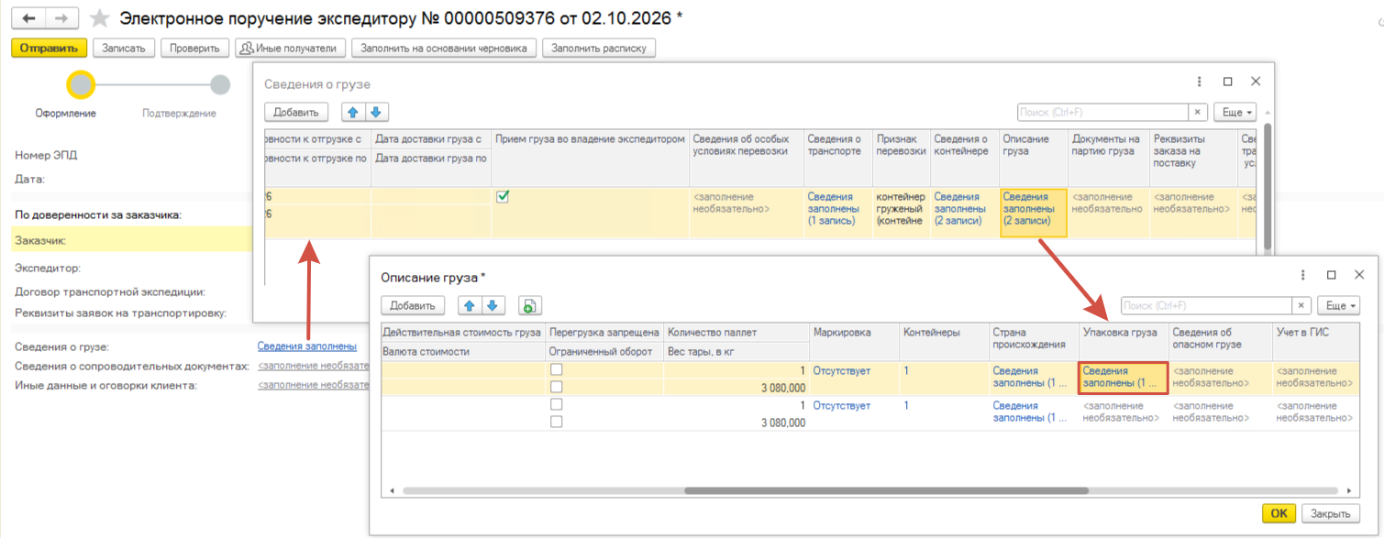Choose Заполнить на основании черновика
The width and height of the screenshot is (1384, 538).
click(444, 48)
